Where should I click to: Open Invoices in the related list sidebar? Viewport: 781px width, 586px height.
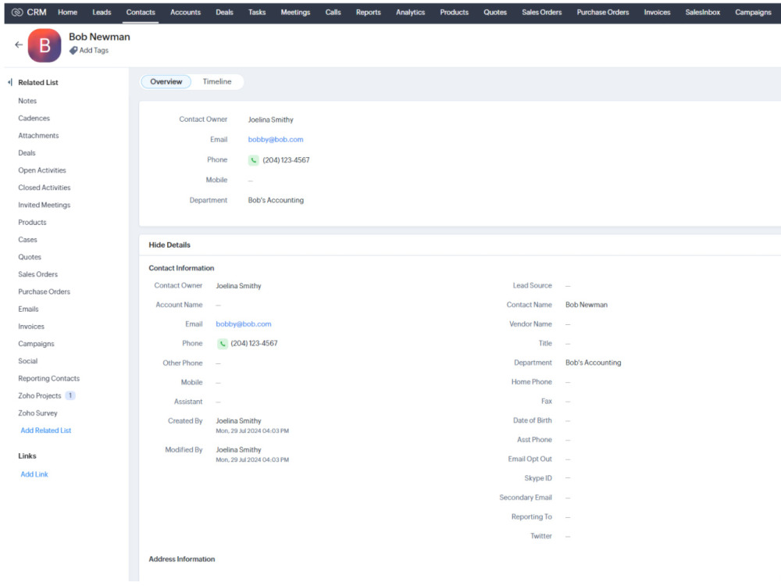pyautogui.click(x=31, y=327)
